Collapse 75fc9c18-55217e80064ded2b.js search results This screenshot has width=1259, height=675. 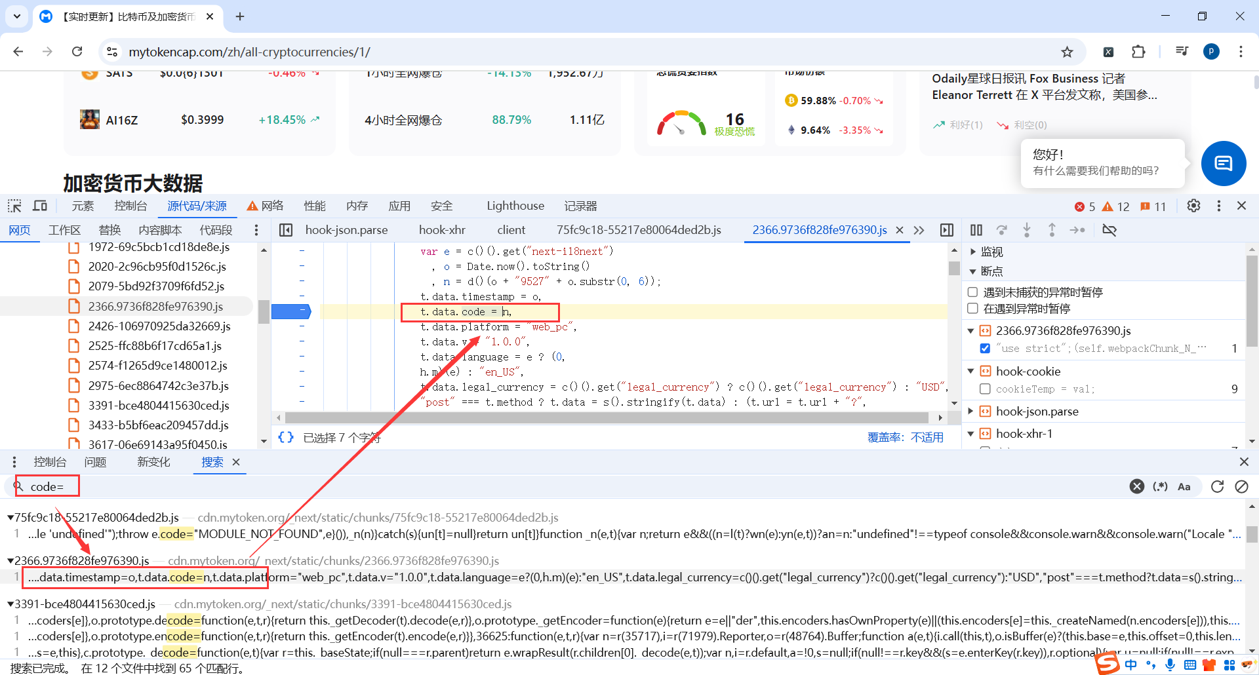click(10, 518)
